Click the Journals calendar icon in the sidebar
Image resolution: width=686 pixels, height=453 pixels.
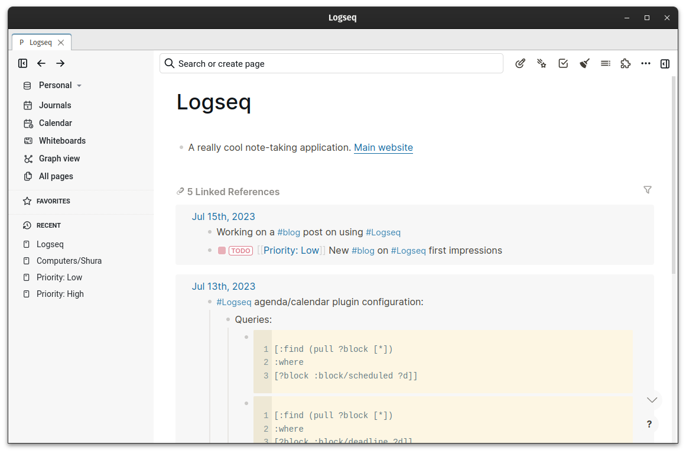pyautogui.click(x=28, y=105)
